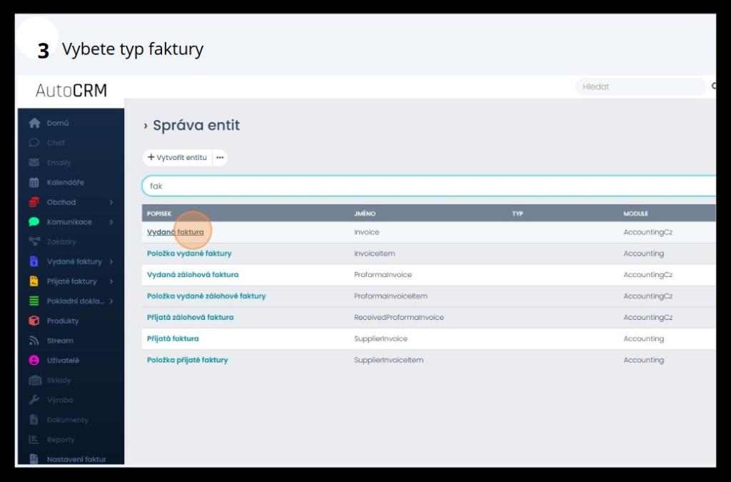
Task: Click the SupplierInvoice name cell
Action: click(x=380, y=338)
